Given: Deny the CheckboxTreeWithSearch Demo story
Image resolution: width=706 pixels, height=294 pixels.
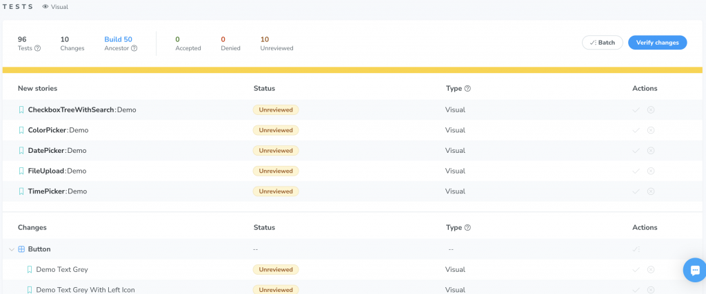Looking at the screenshot, I should click(651, 109).
